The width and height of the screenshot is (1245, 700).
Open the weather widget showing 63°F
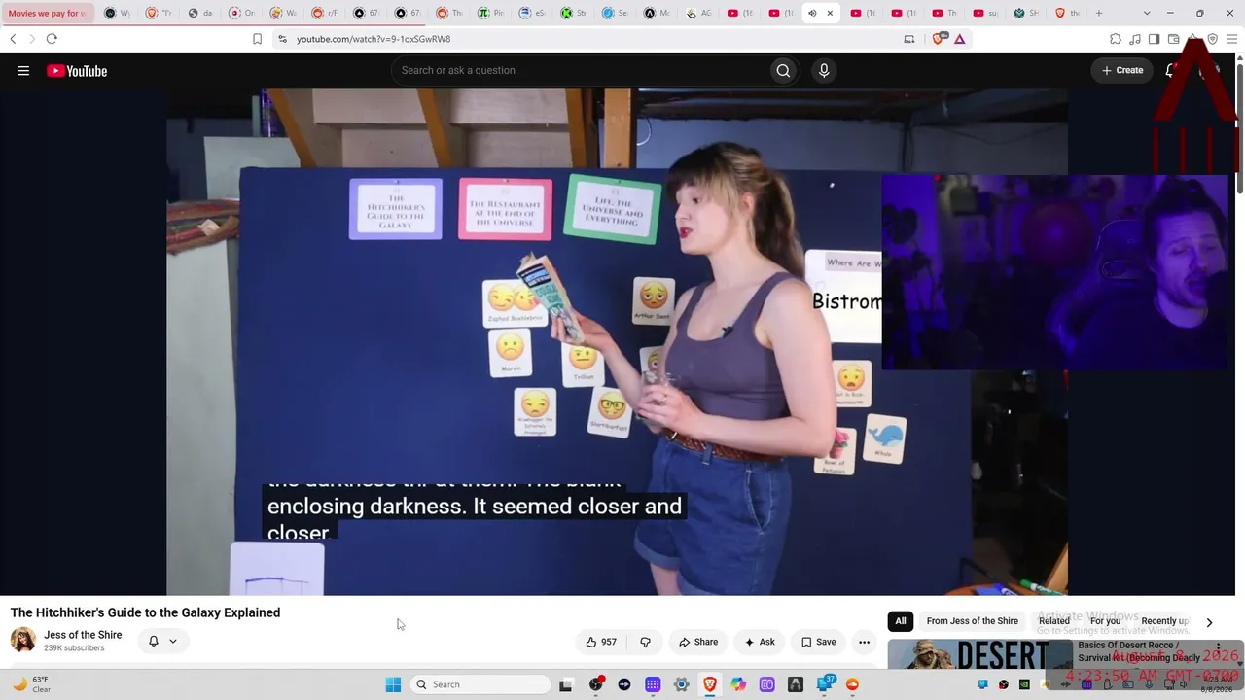[31, 684]
